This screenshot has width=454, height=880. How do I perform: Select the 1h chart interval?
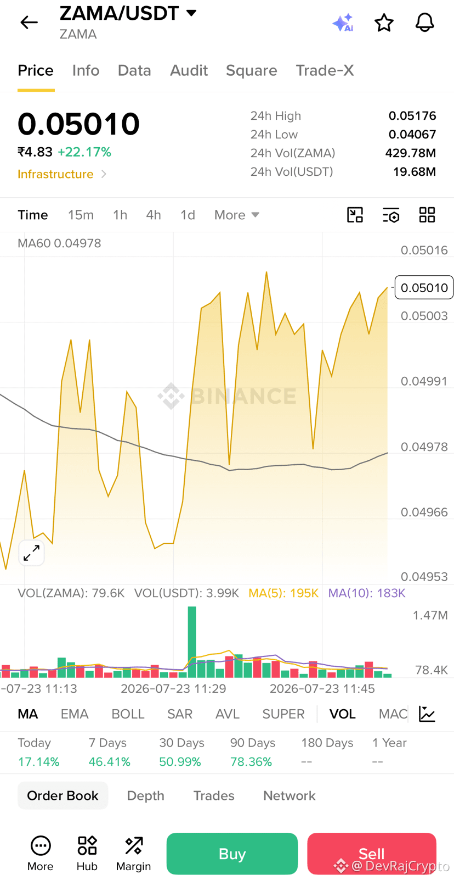(x=120, y=215)
